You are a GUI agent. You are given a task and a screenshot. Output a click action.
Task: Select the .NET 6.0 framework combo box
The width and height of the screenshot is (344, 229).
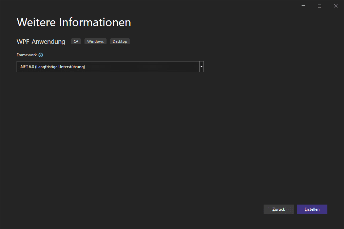pos(110,67)
